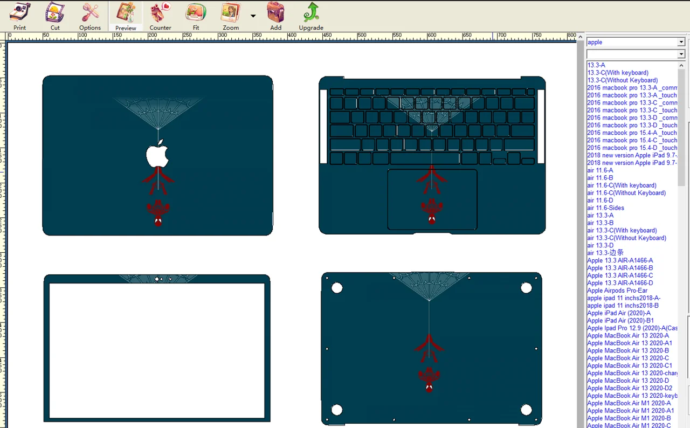Select air 13.3-C(With keyboard)
Screen dimensions: 690x428
click(x=622, y=231)
